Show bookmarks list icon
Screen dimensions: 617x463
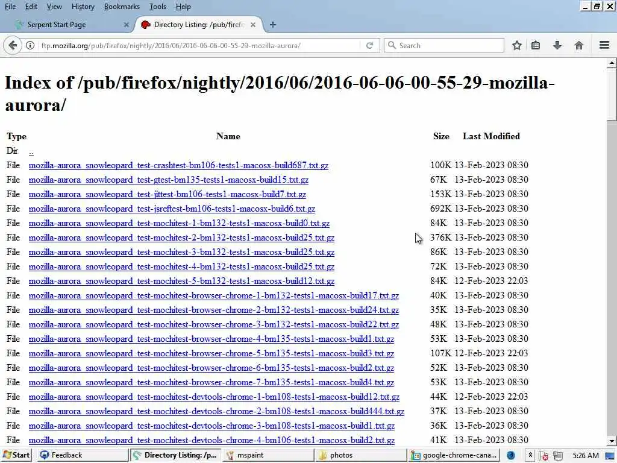pyautogui.click(x=536, y=45)
